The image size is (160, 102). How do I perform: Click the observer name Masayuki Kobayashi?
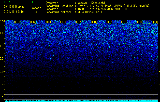click(x=91, y=3)
